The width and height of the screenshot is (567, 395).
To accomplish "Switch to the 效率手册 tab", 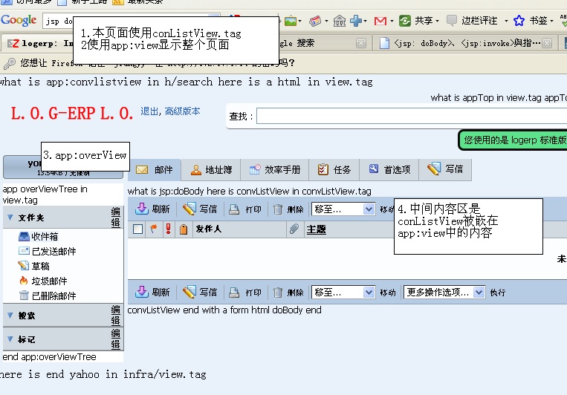I will [x=275, y=169].
